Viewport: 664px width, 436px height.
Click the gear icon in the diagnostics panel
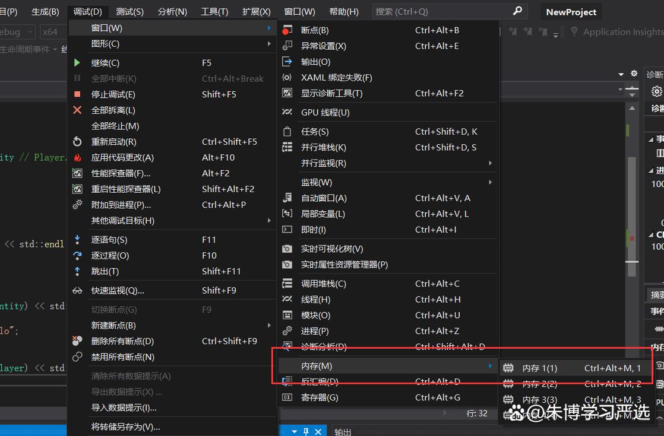coord(656,91)
